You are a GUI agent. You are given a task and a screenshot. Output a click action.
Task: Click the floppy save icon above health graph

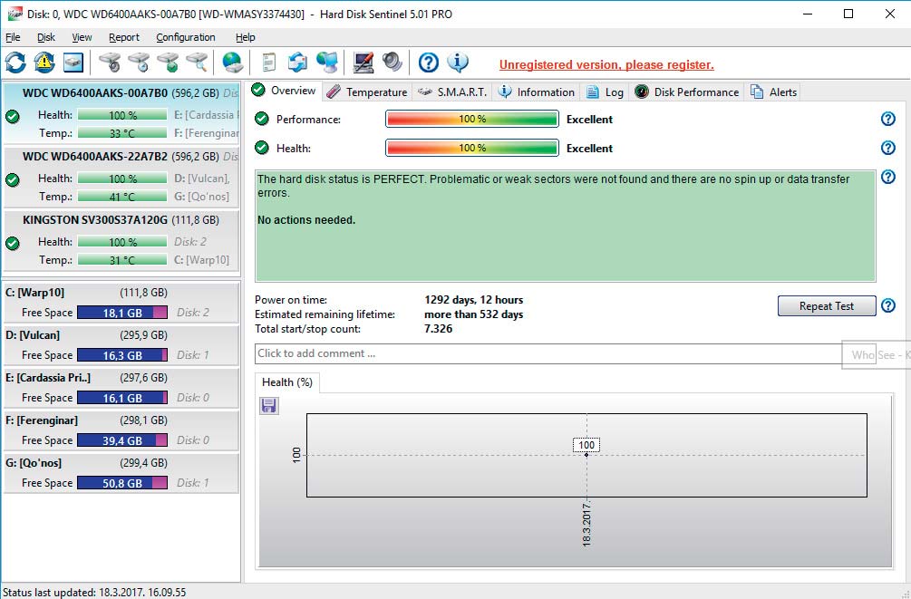click(x=268, y=406)
